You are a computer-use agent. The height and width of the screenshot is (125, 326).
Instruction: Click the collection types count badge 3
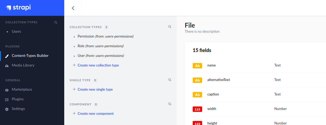[107, 27]
